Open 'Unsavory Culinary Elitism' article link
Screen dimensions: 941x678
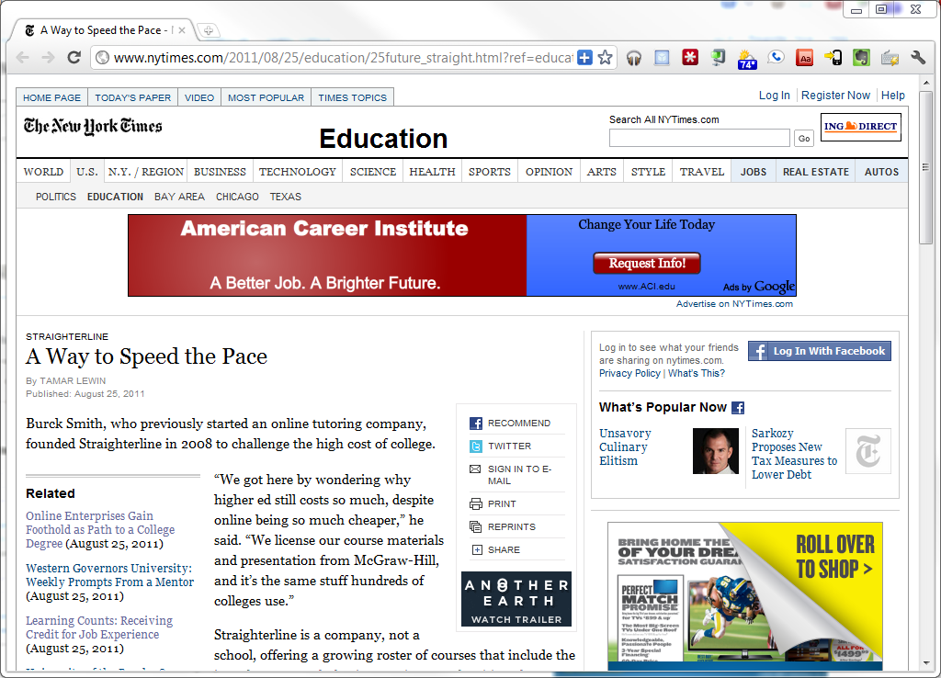pyautogui.click(x=625, y=447)
